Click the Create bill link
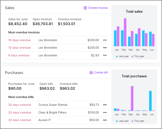This screenshot has width=162, height=129. coord(101,73)
